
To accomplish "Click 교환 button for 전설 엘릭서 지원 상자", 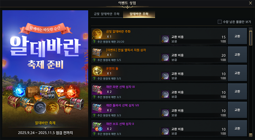I will tap(237, 54).
